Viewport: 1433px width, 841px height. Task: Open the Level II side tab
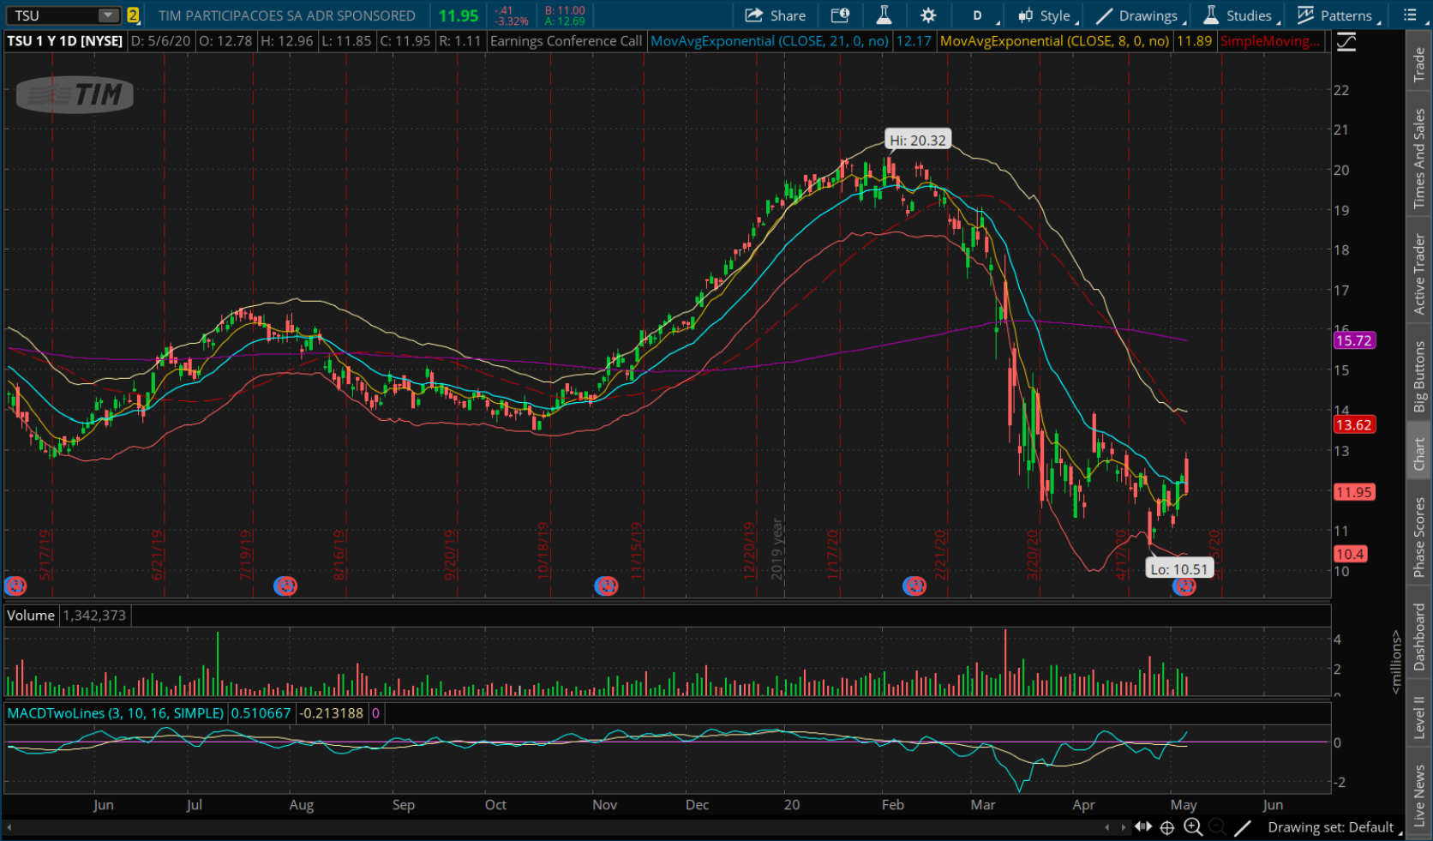[1419, 717]
